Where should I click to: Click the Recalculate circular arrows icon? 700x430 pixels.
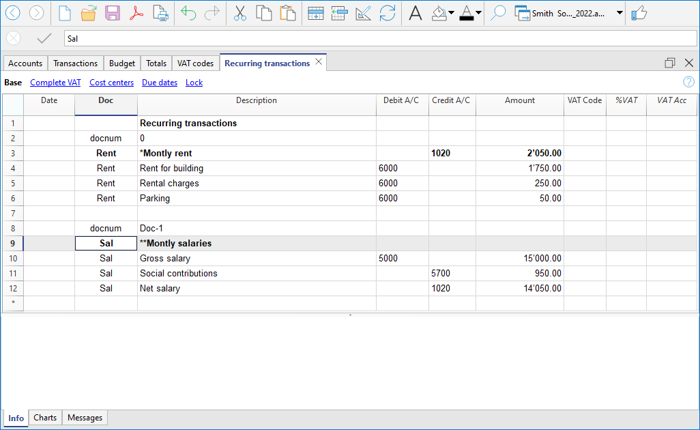388,13
